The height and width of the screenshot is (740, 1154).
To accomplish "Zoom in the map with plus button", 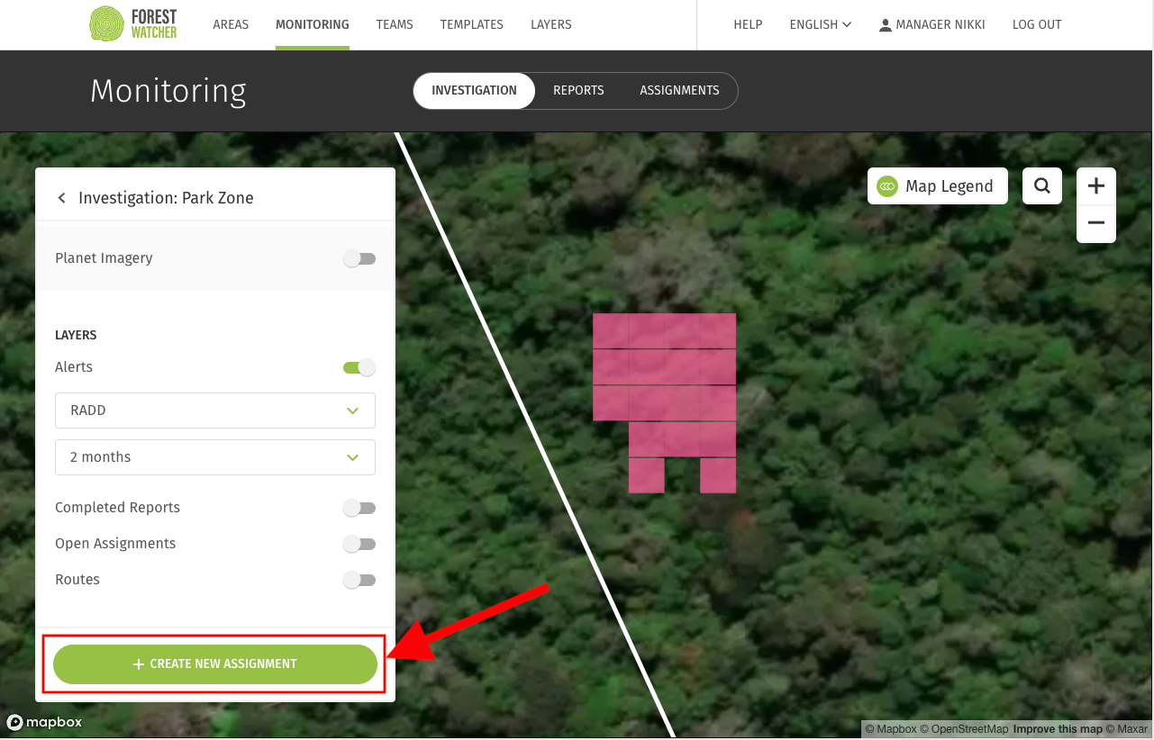I will click(x=1095, y=186).
